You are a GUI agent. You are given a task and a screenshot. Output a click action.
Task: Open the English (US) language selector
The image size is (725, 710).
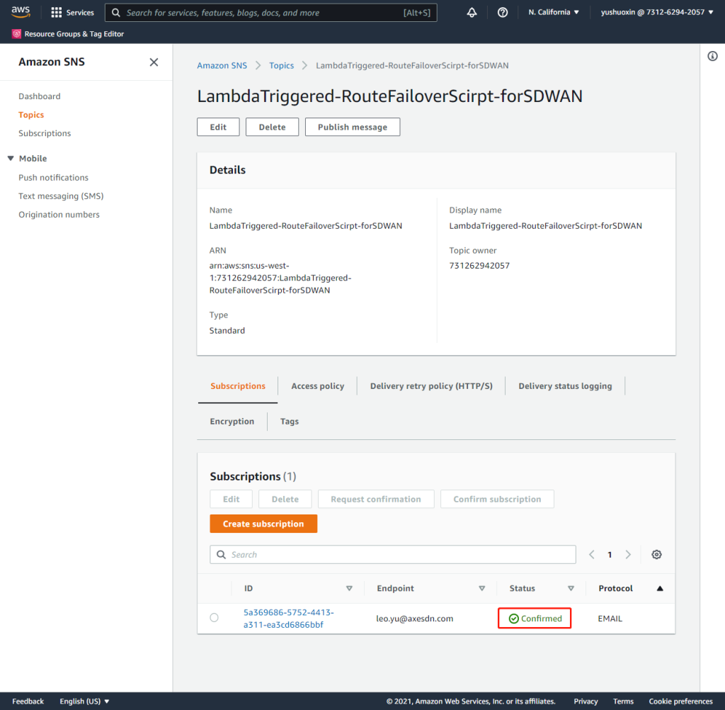click(x=84, y=701)
